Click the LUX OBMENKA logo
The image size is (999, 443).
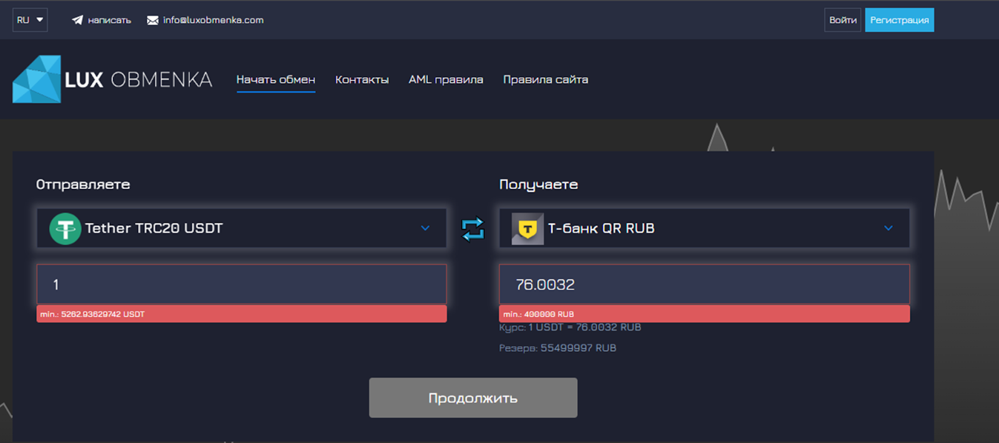pyautogui.click(x=112, y=79)
